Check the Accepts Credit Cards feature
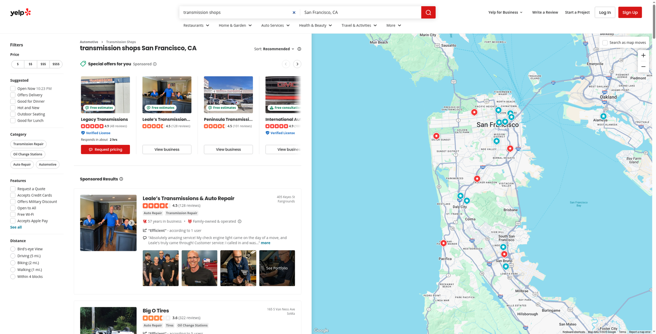The width and height of the screenshot is (656, 334). [13, 195]
